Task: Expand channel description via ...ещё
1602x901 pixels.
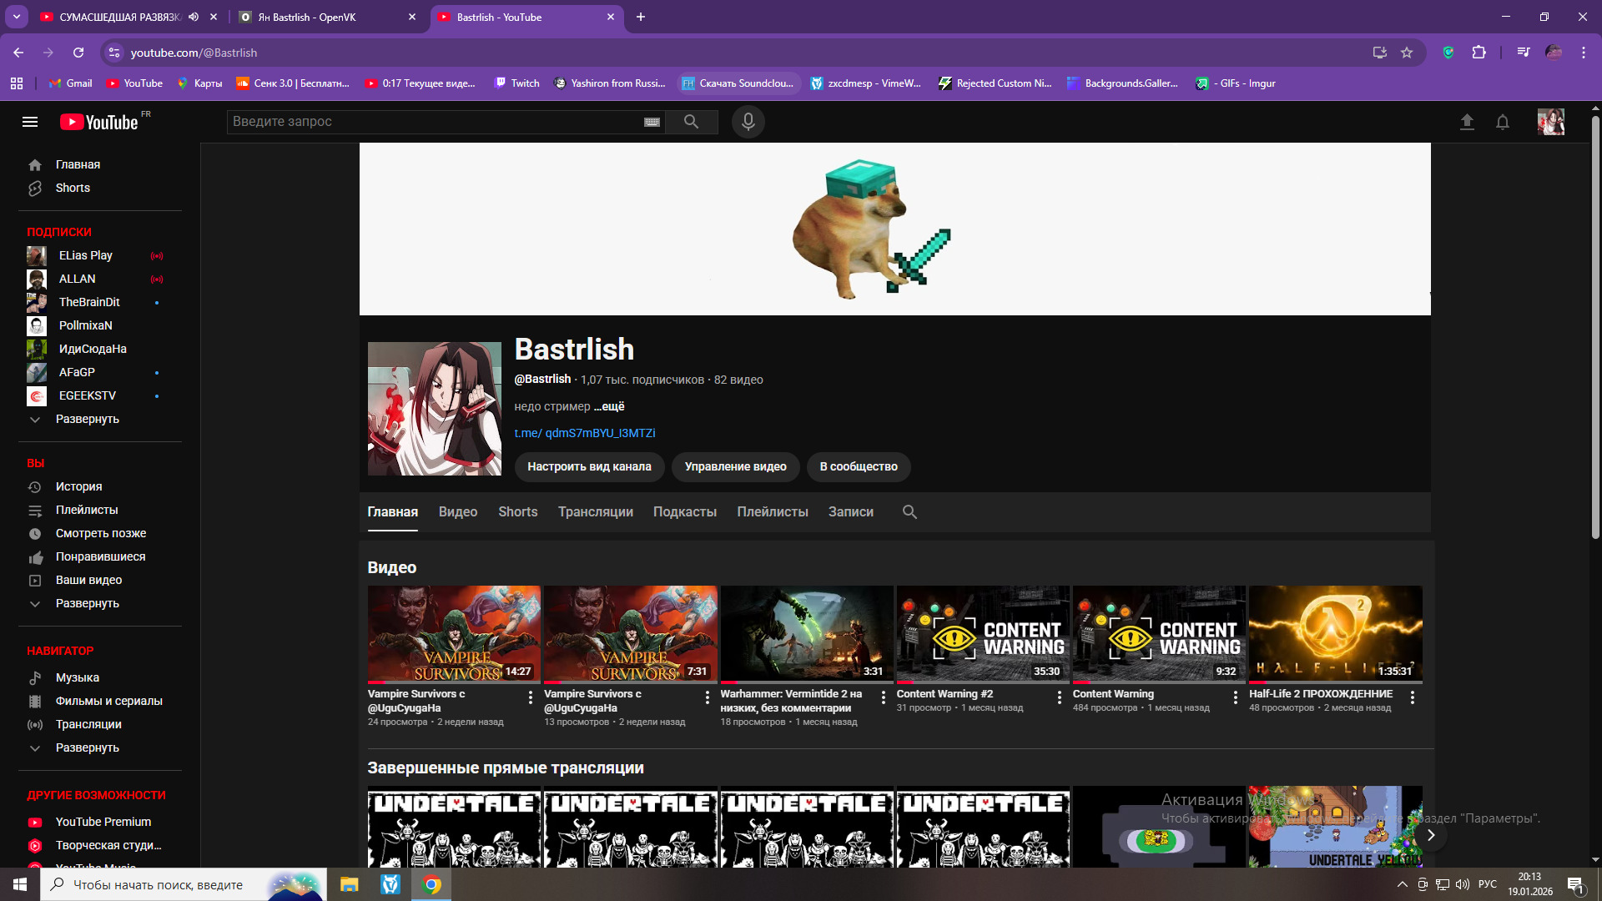Action: click(x=609, y=406)
